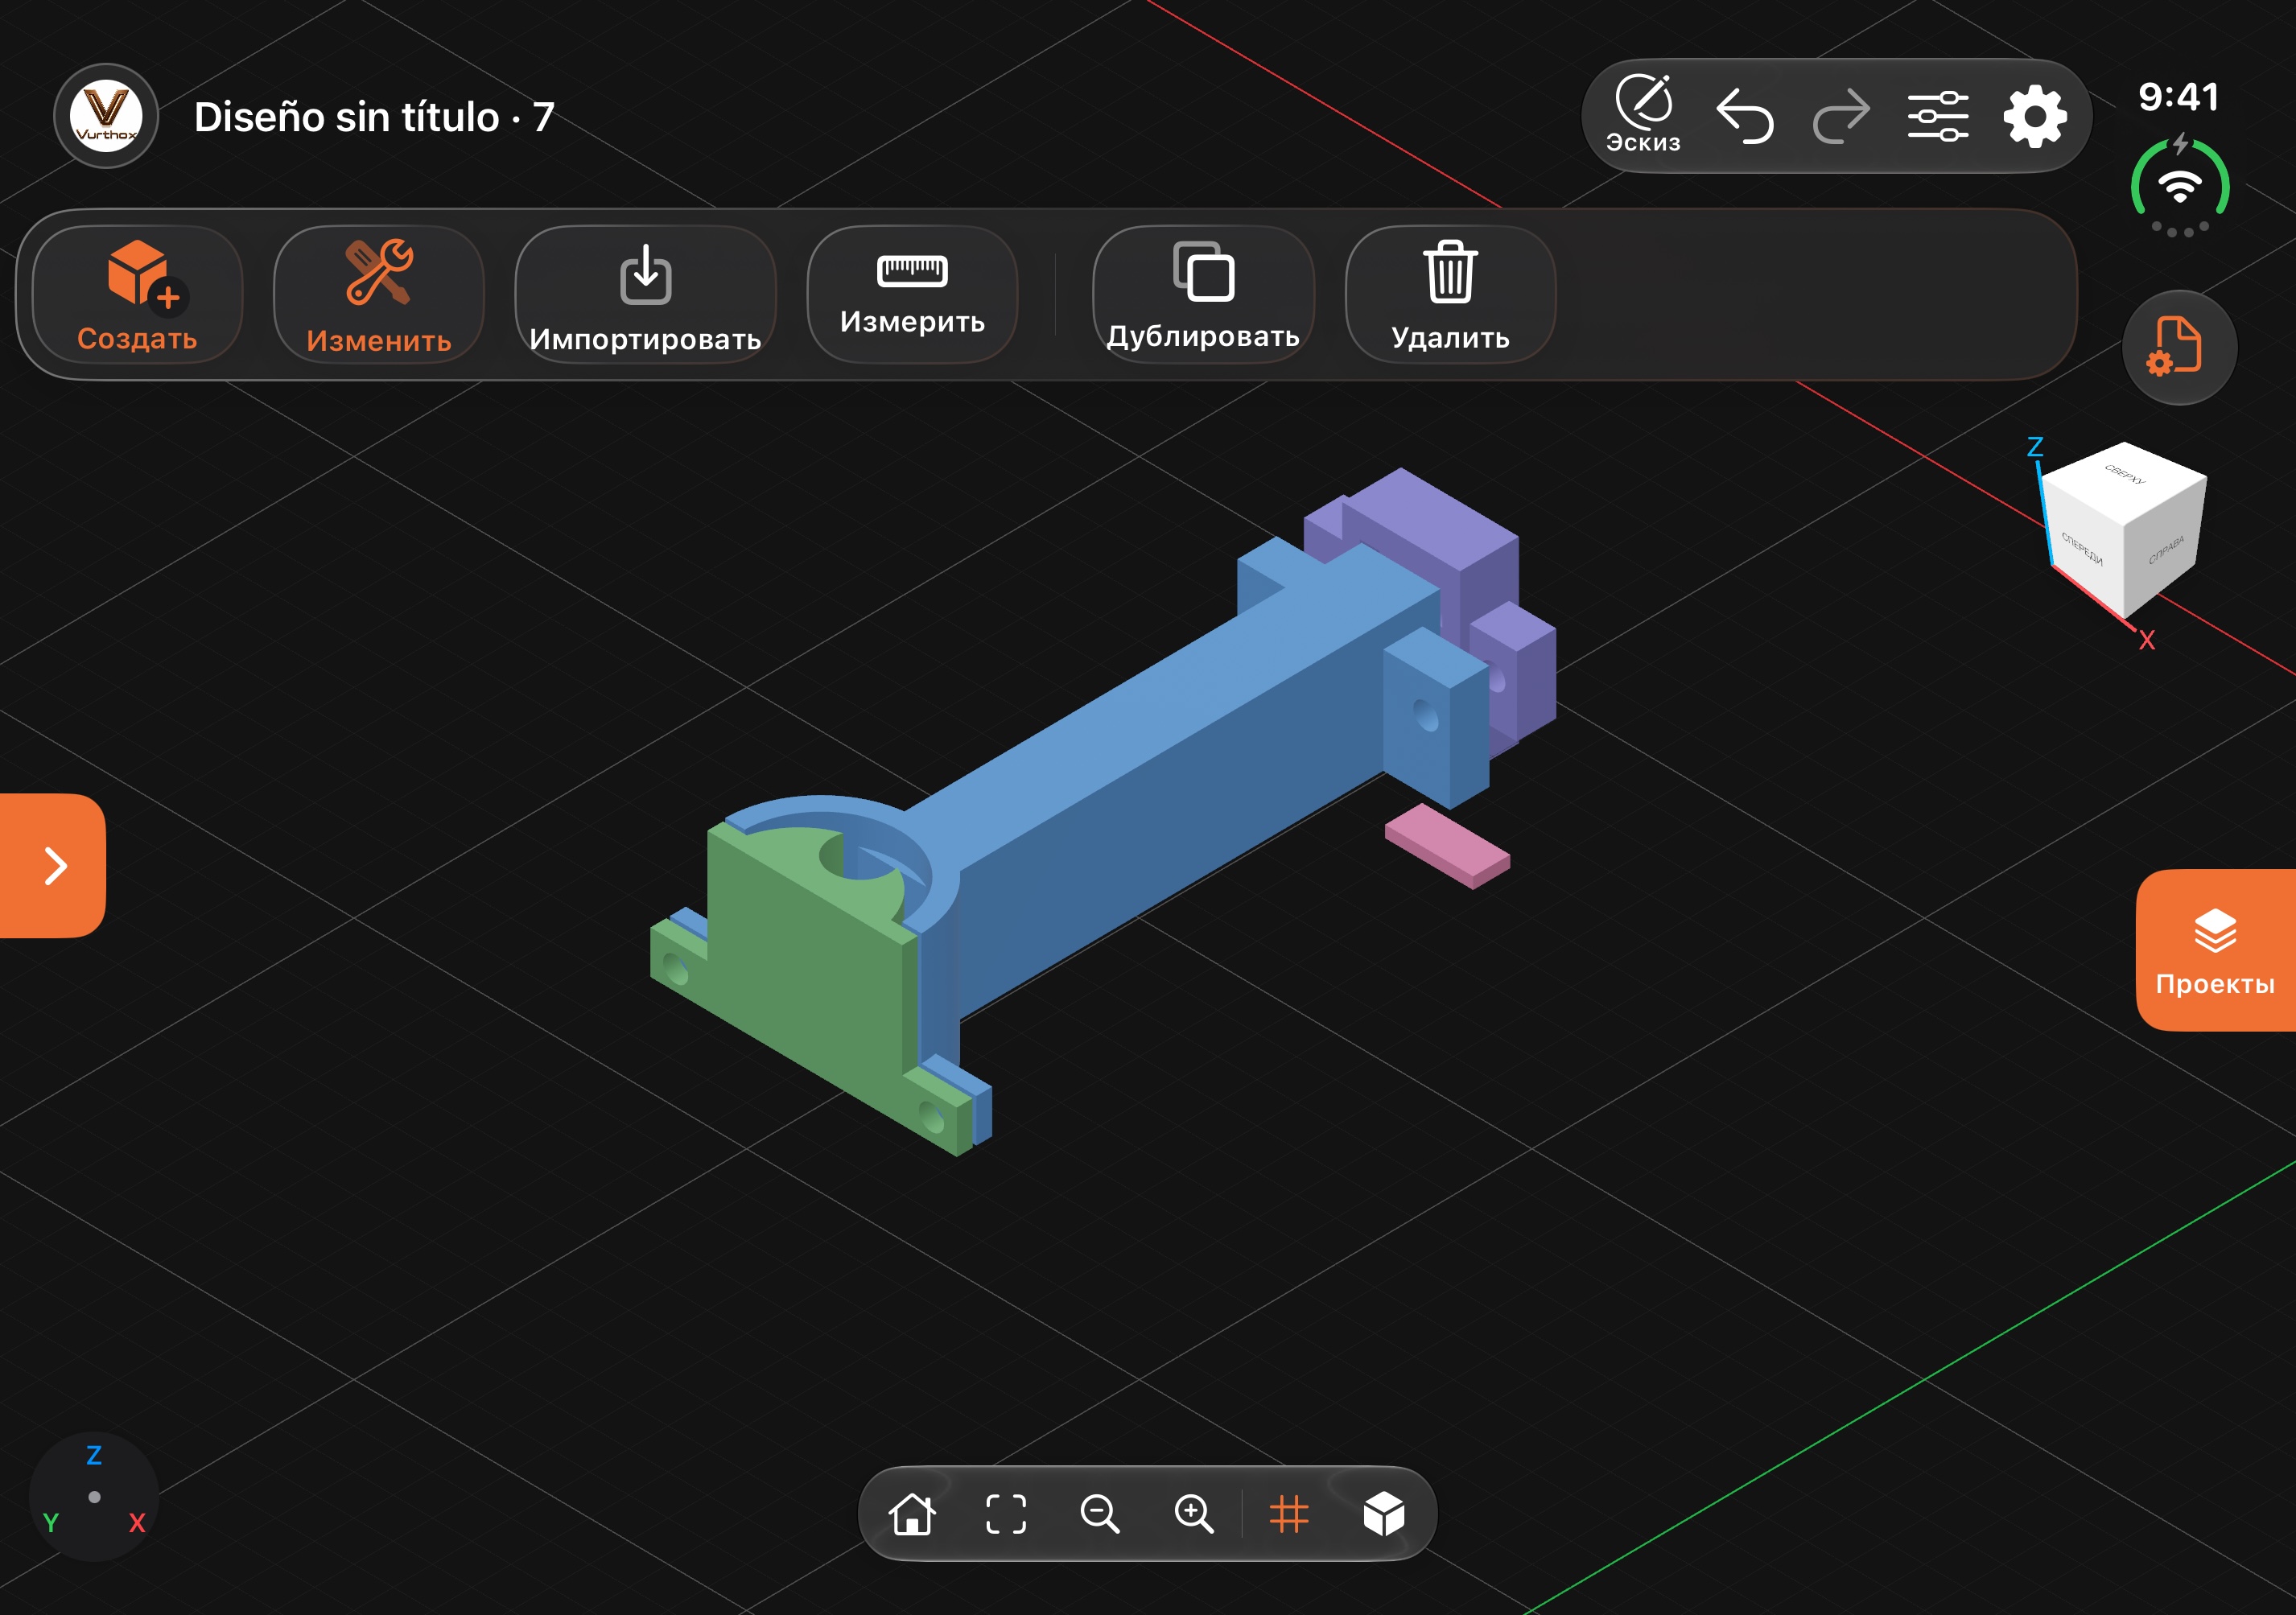Toggle the perspective cube view mode
The height and width of the screenshot is (1615, 2296).
point(1384,1513)
